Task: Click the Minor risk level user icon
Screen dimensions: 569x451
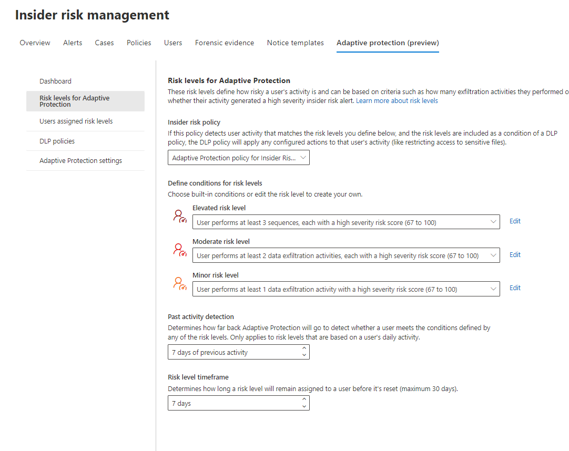Action: (x=180, y=284)
